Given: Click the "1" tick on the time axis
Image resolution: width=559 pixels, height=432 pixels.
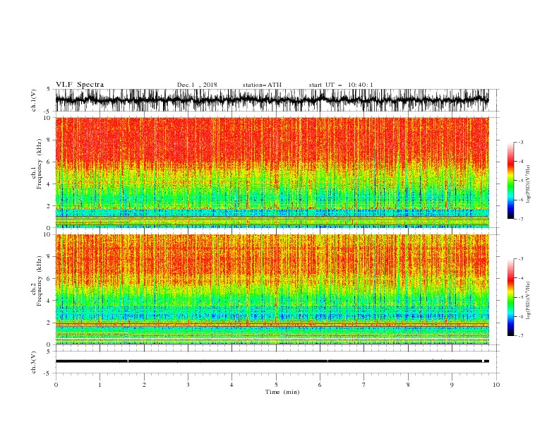Looking at the screenshot, I should pyautogui.click(x=100, y=385).
